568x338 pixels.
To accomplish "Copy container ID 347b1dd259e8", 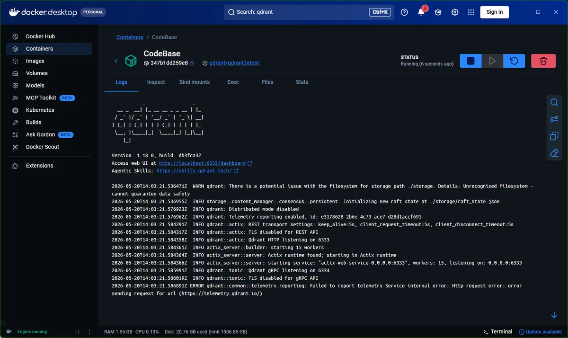I will pyautogui.click(x=192, y=63).
